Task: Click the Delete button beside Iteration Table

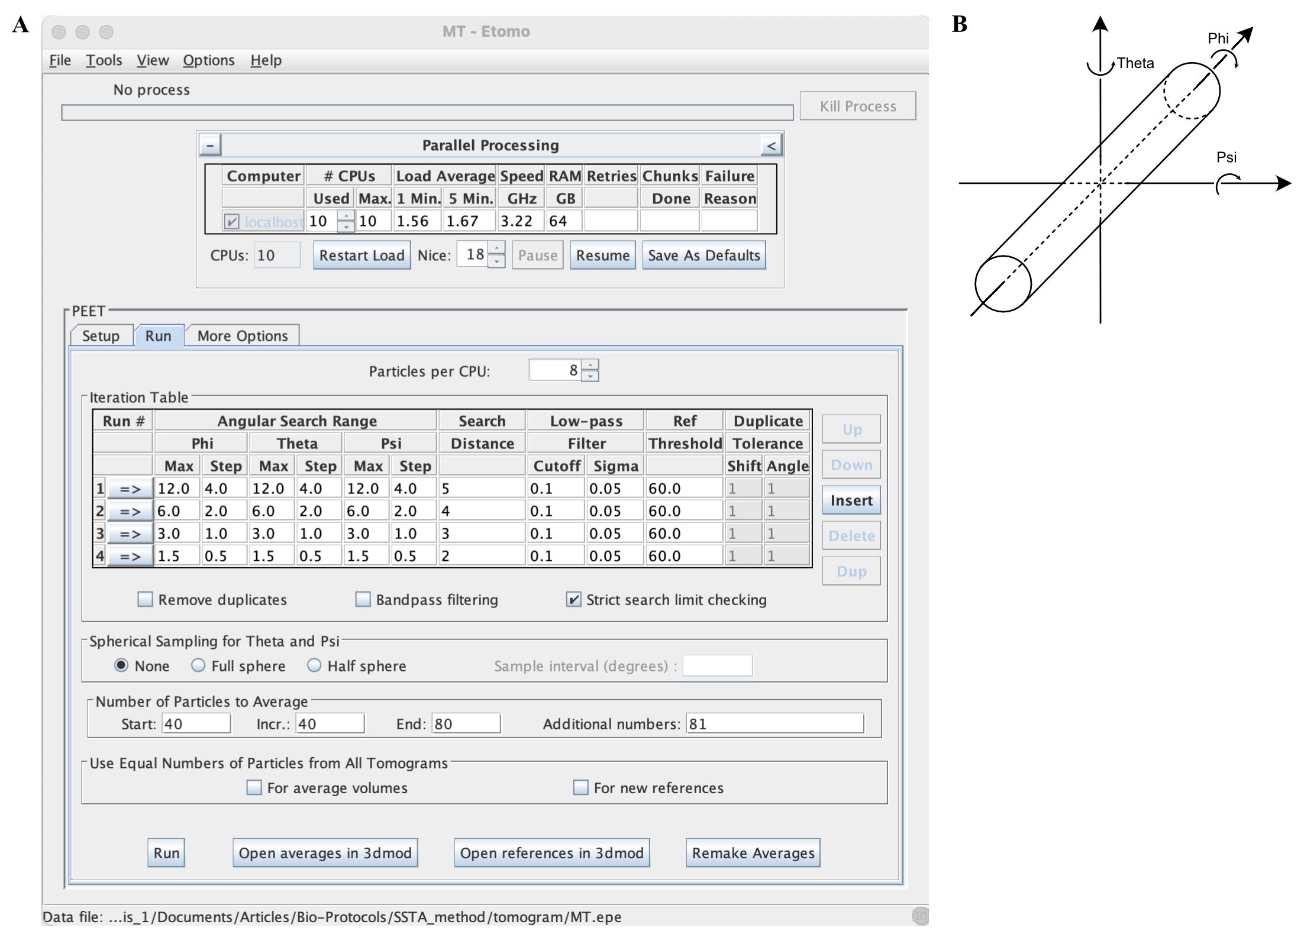Action: pyautogui.click(x=851, y=535)
